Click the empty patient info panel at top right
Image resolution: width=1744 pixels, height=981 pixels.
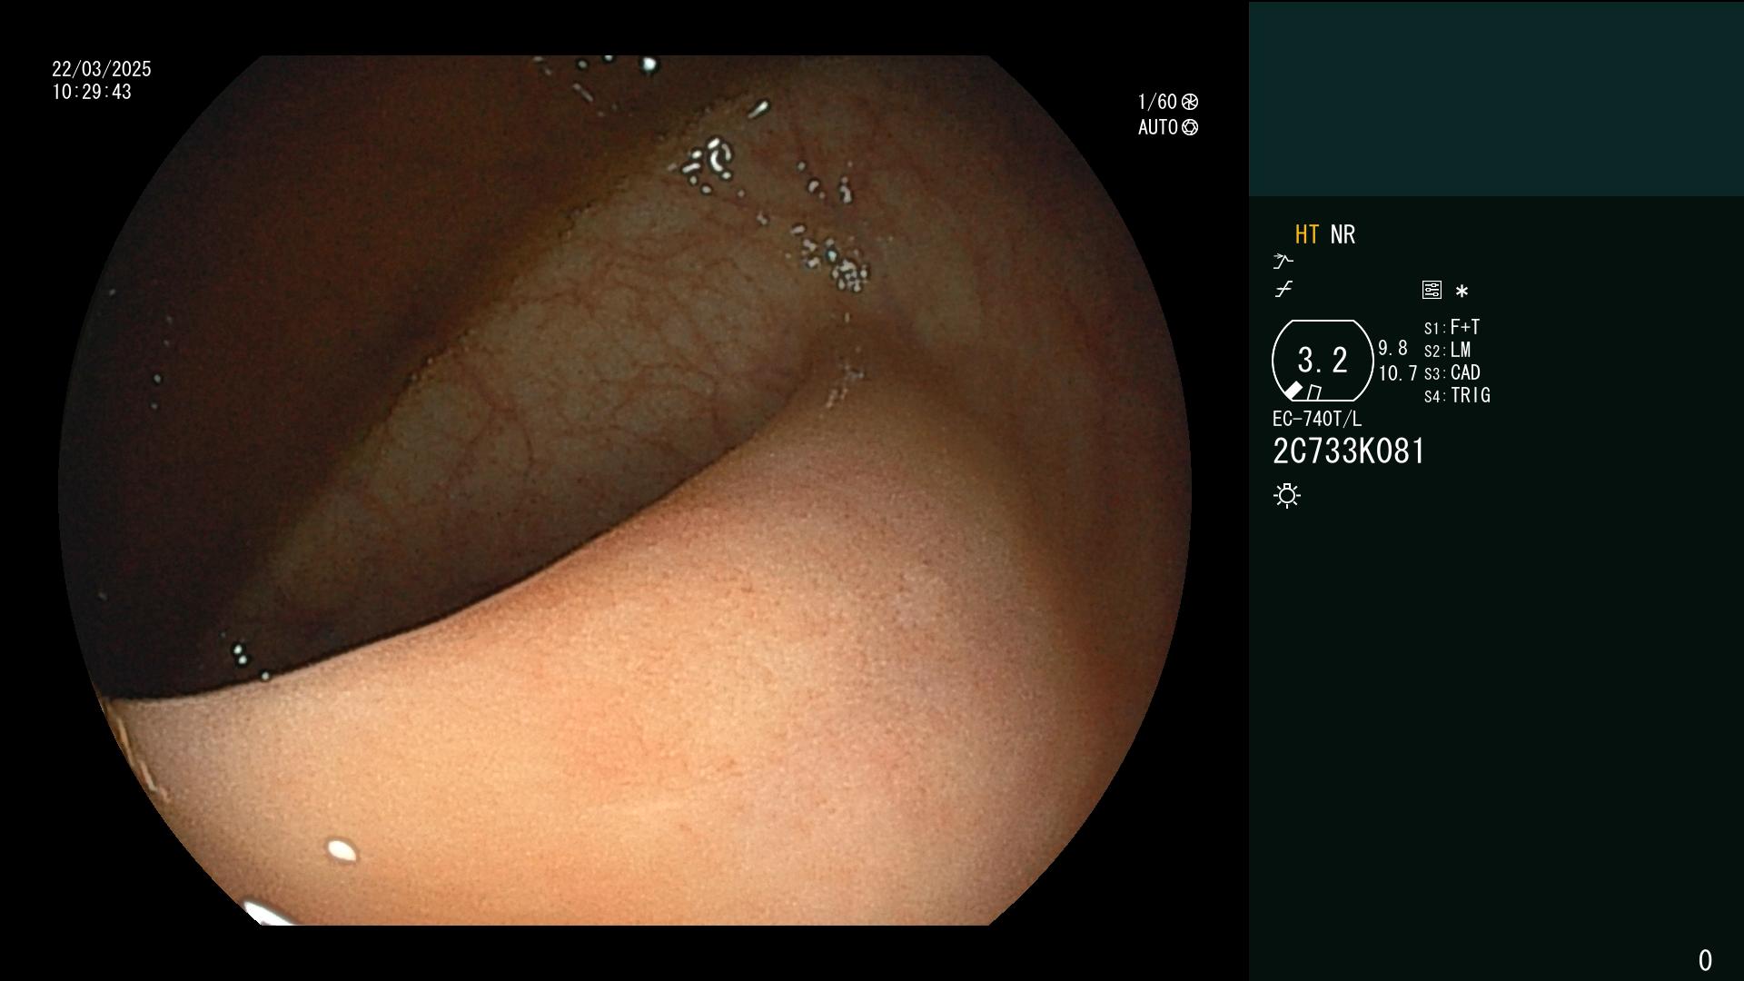[1496, 98]
